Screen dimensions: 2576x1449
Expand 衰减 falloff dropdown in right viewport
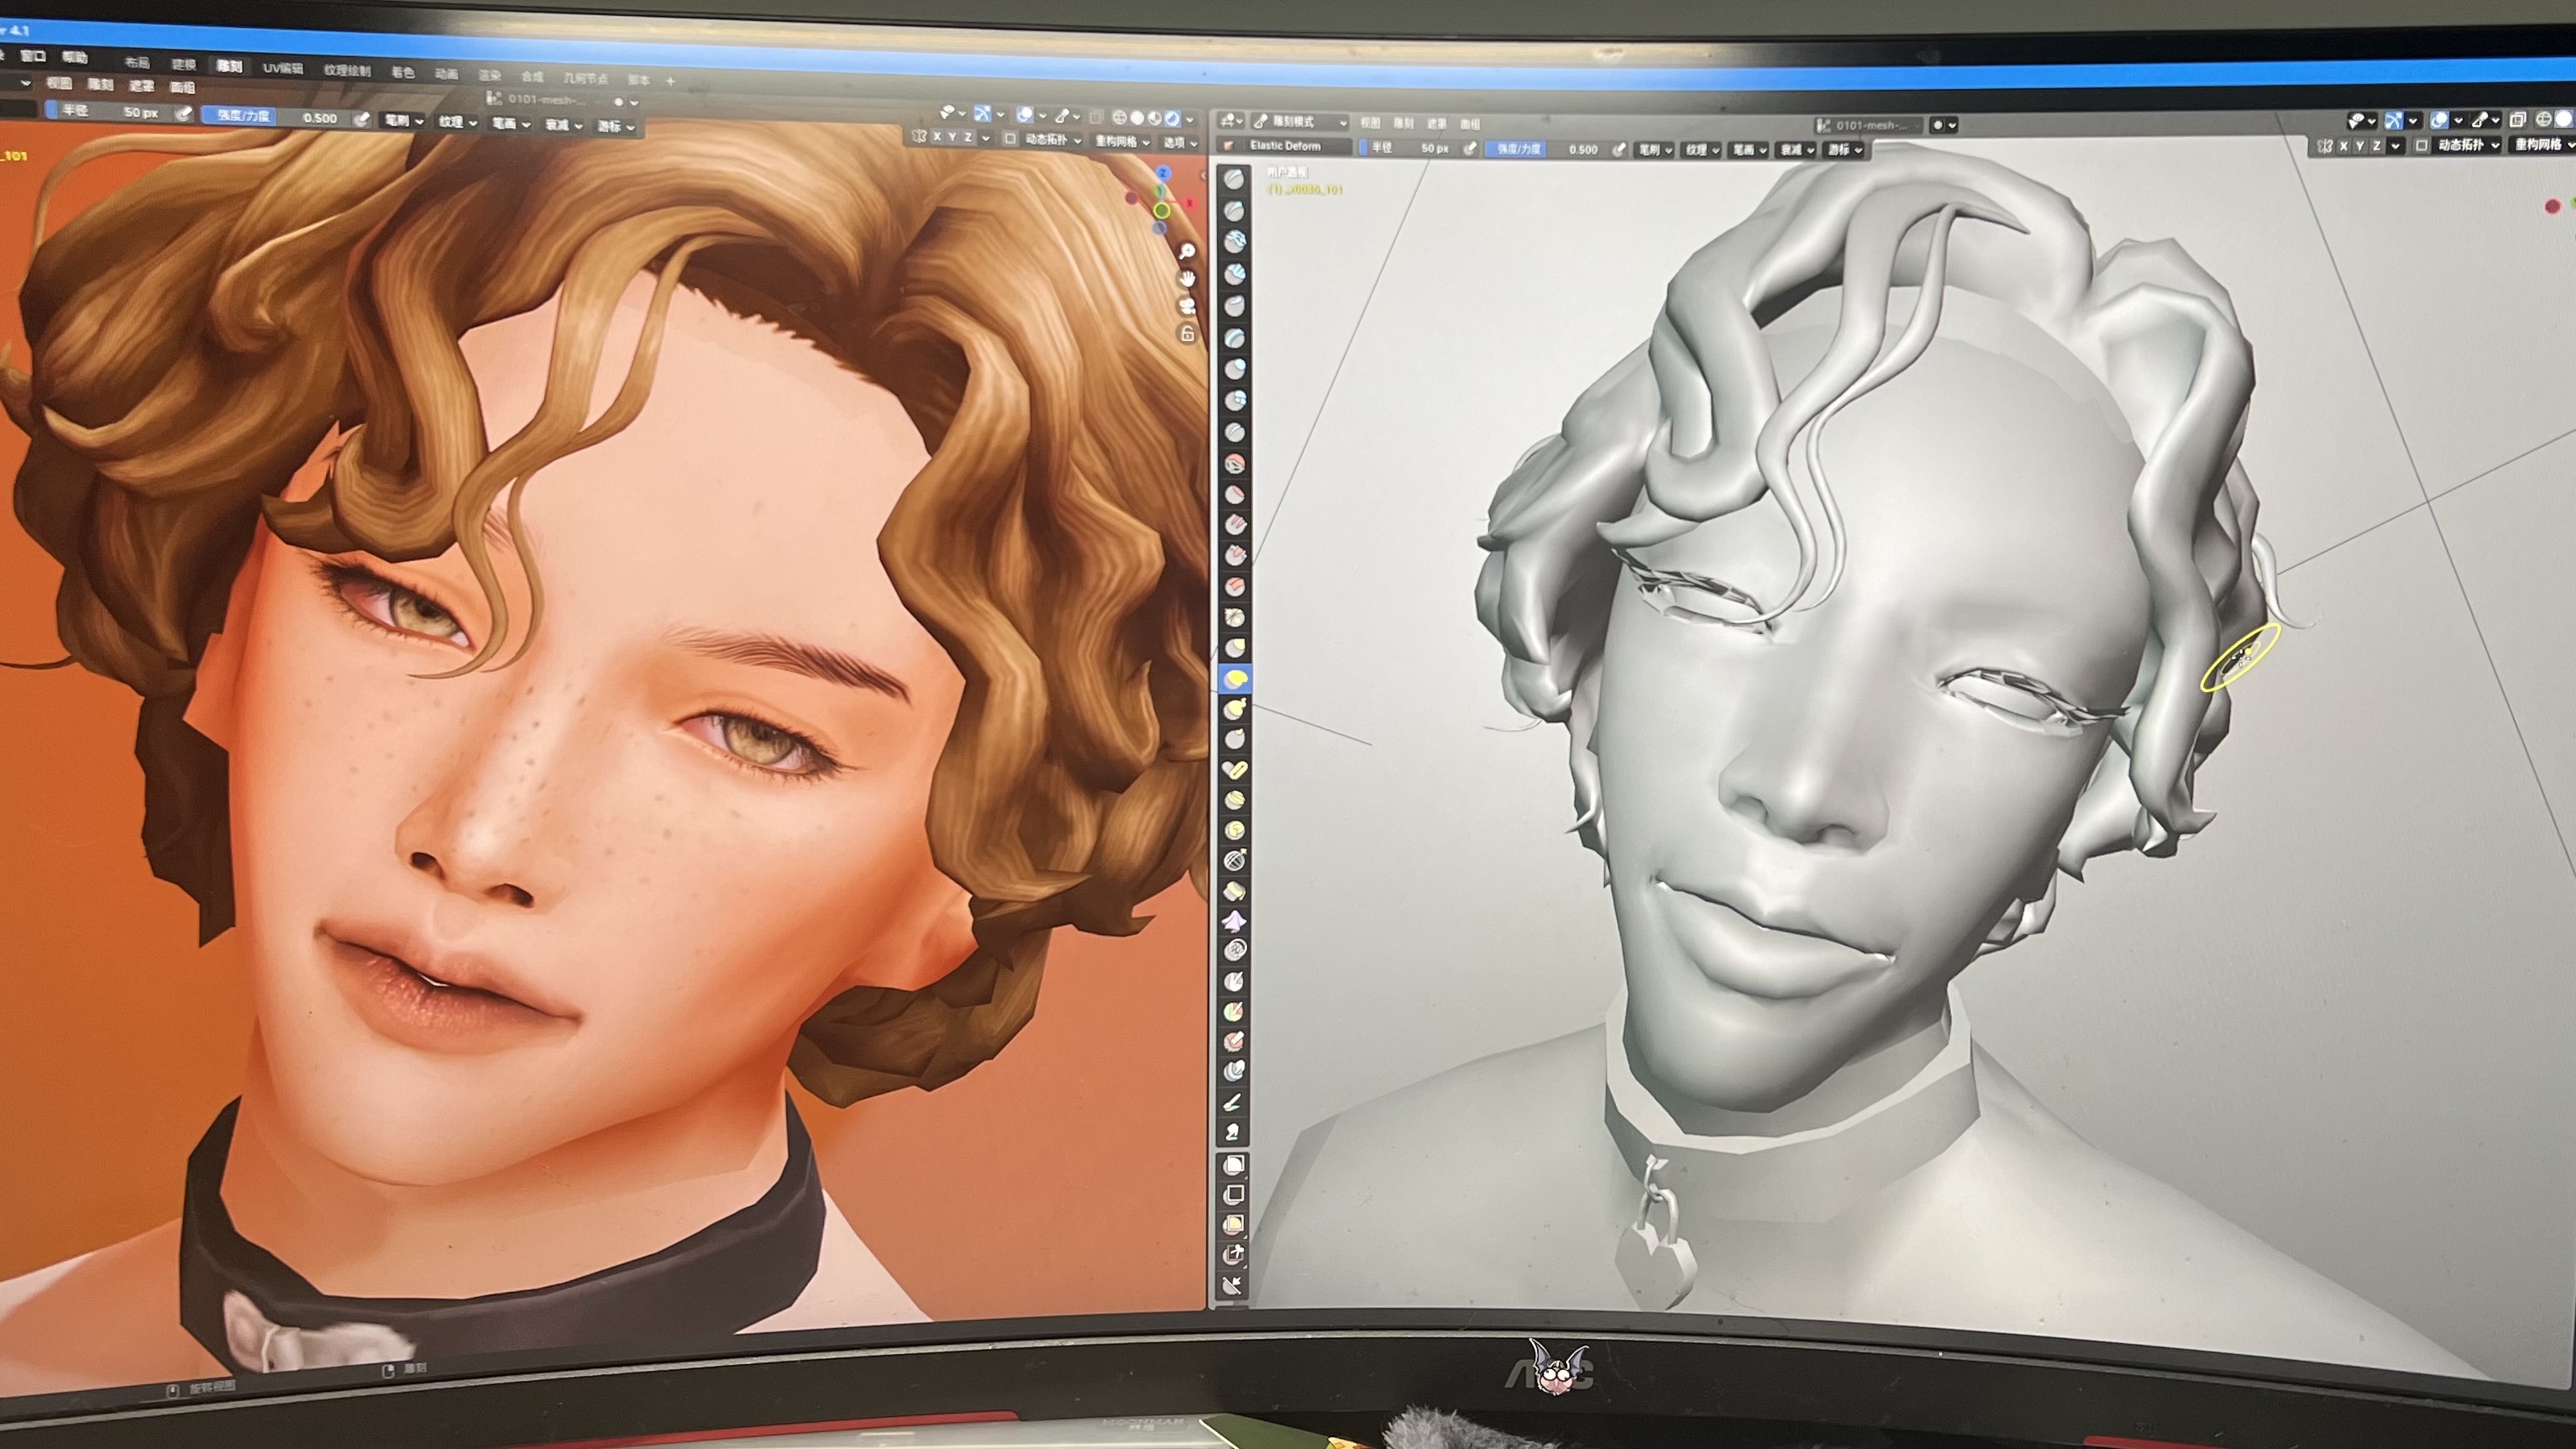pos(1796,150)
